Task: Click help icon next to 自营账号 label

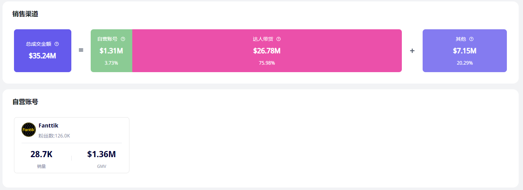Action: (x=123, y=39)
